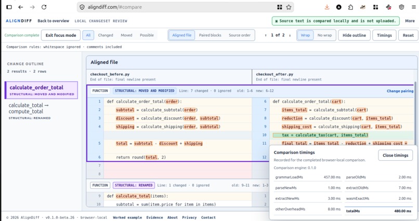Click the site security shield icon
The height and width of the screenshot is (221, 419).
[x=82, y=7]
